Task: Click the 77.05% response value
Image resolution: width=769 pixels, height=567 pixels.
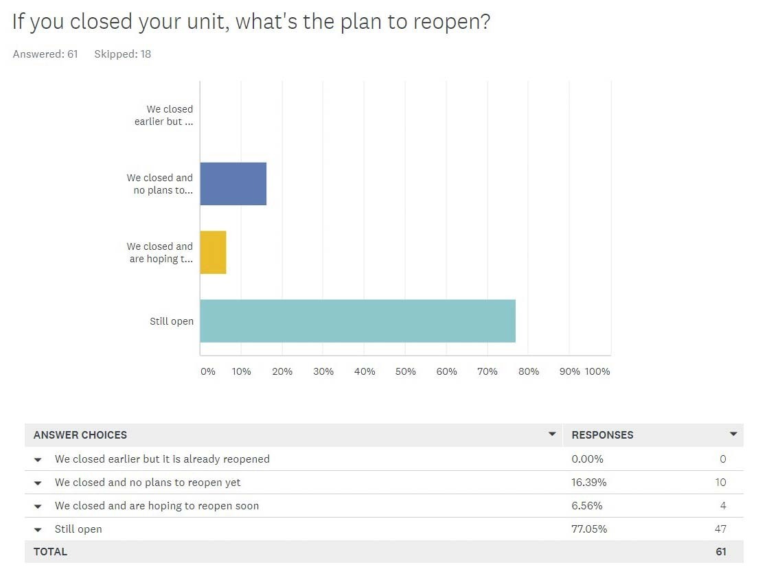Action: tap(589, 529)
